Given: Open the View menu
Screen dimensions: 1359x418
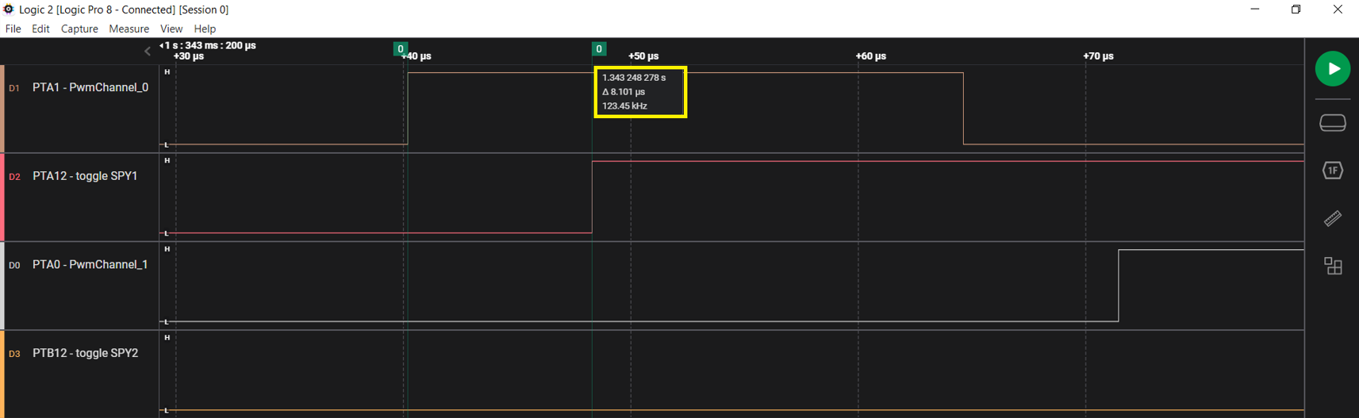Looking at the screenshot, I should pos(171,29).
